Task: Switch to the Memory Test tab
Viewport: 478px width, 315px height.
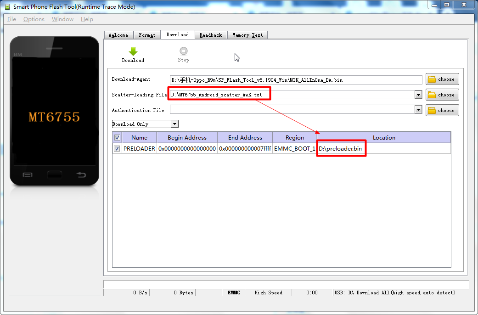Action: (x=247, y=35)
